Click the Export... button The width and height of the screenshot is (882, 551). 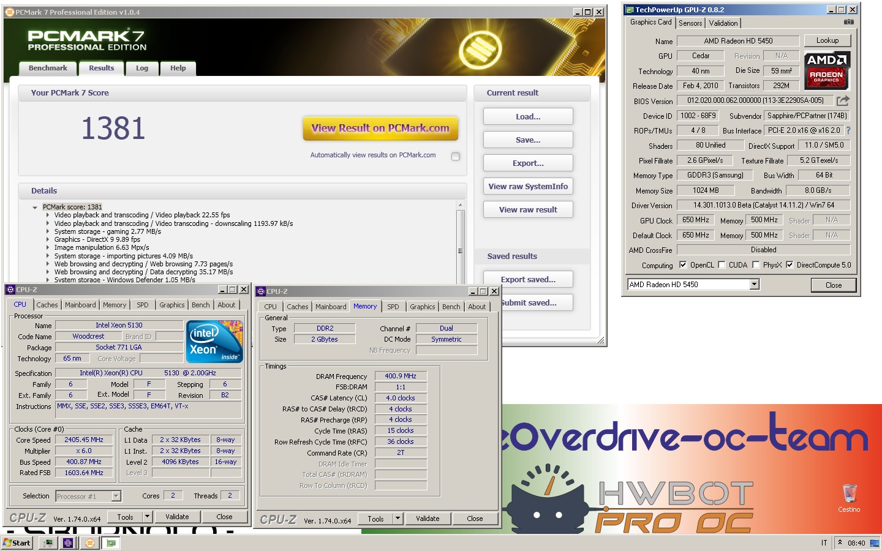528,163
